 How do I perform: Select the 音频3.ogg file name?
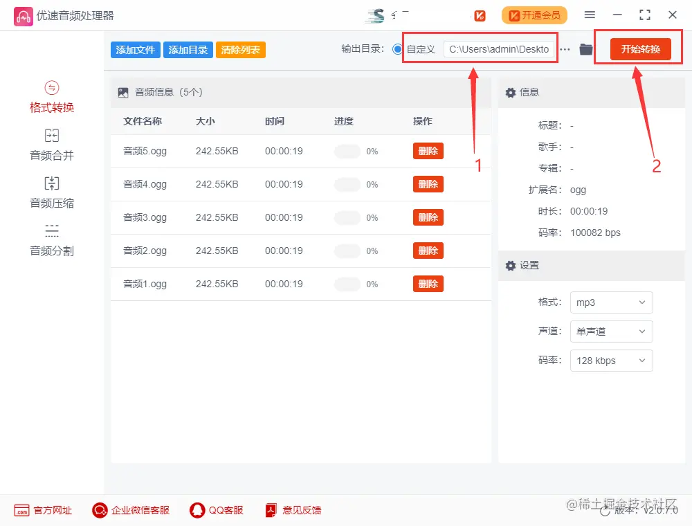pyautogui.click(x=145, y=217)
